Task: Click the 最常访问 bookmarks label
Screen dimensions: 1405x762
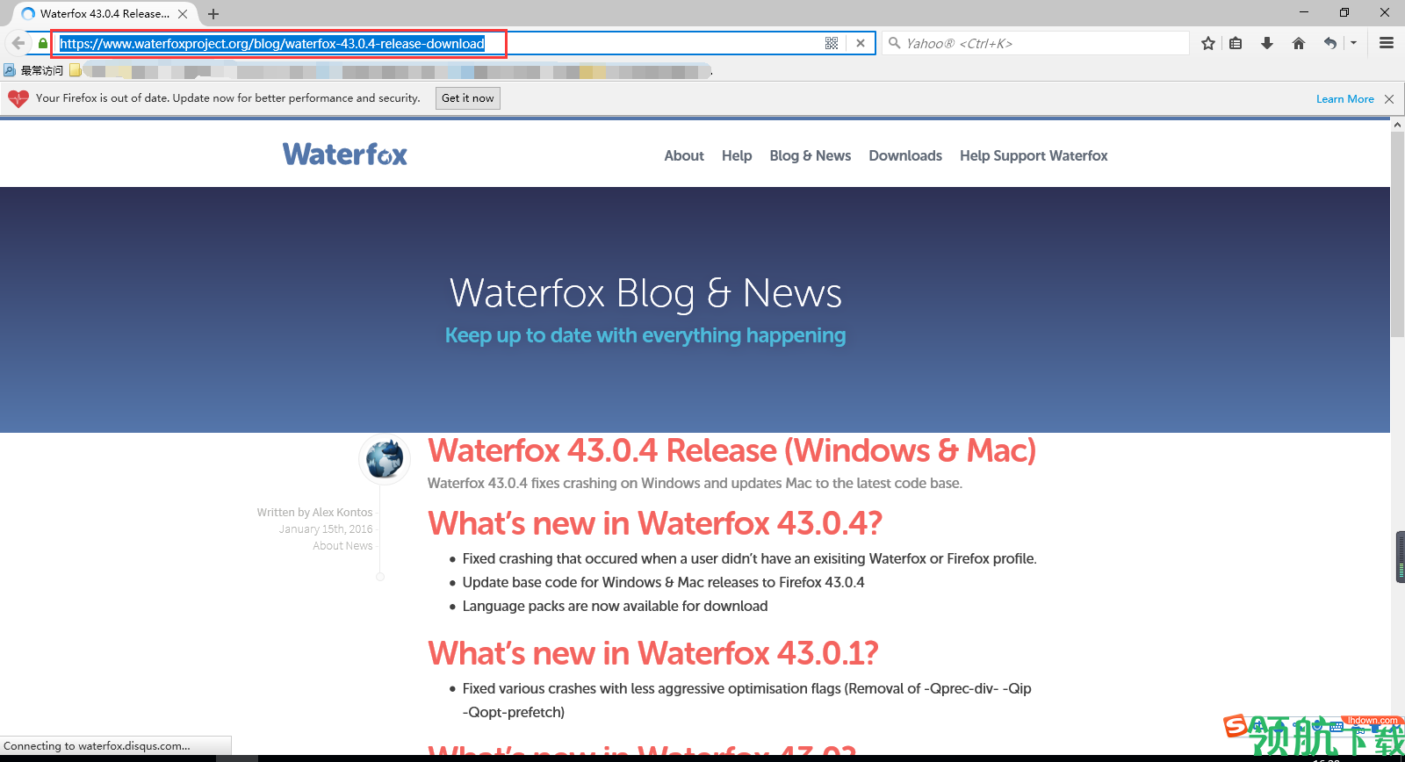Action: click(x=42, y=70)
